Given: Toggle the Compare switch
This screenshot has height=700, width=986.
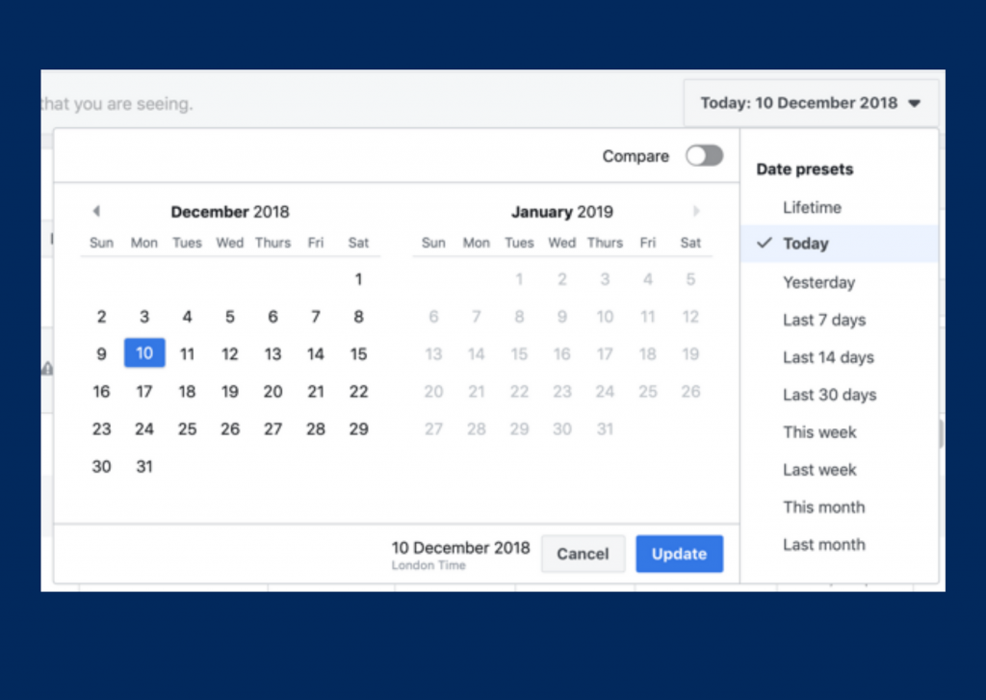Looking at the screenshot, I should point(704,156).
